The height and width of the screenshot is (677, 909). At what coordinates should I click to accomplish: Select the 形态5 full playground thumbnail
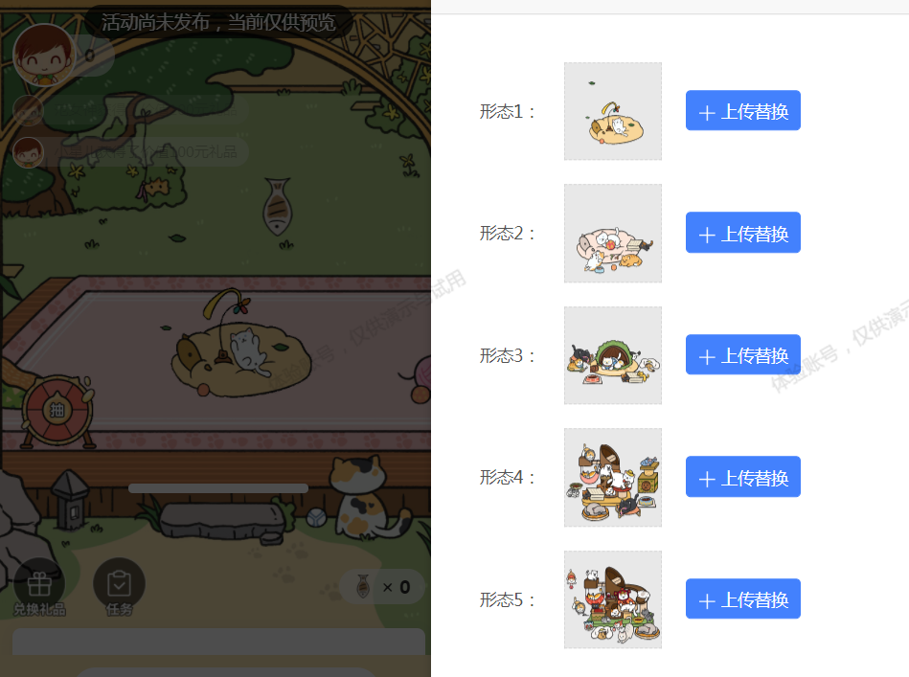point(613,599)
